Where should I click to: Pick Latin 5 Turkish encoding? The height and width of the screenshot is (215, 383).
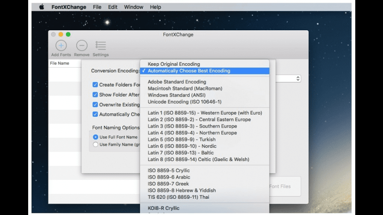205,140
